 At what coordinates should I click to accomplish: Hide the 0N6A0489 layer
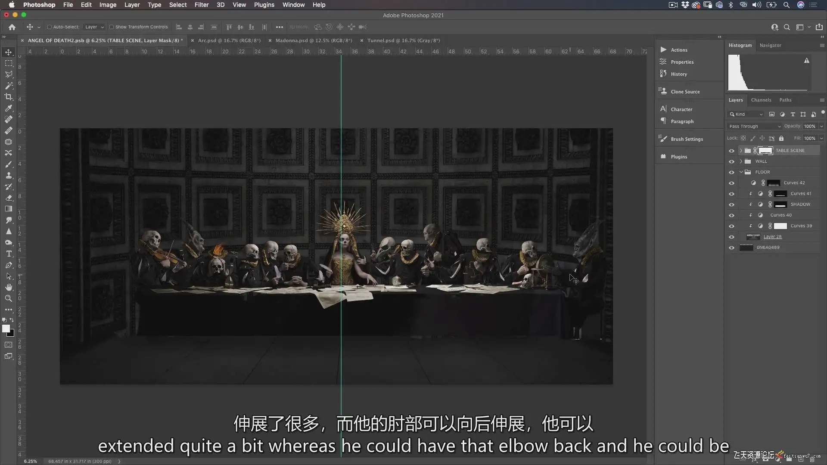731,248
